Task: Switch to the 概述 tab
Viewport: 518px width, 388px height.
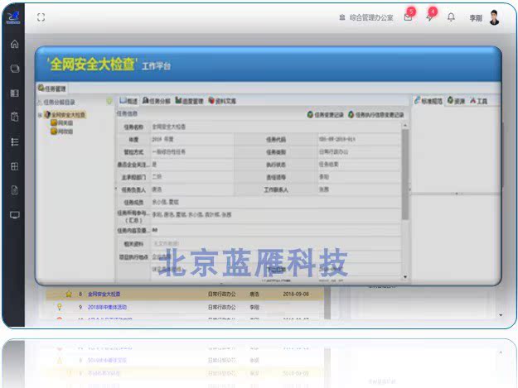Action: (x=128, y=101)
